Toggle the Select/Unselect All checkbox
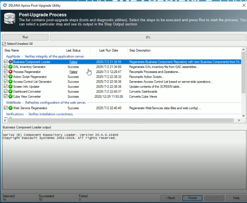The width and height of the screenshot is (247, 203). 4,44
